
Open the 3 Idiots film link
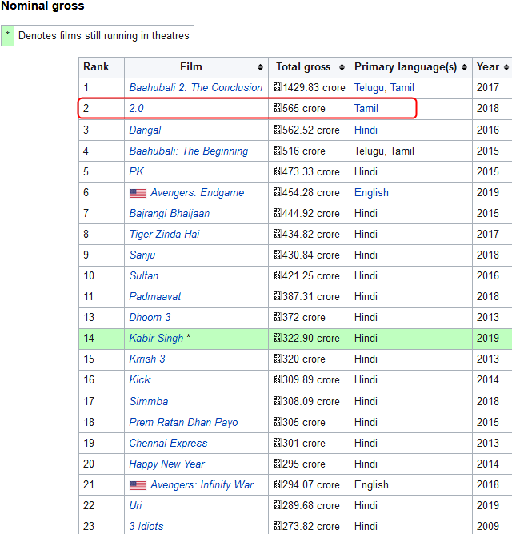(146, 526)
